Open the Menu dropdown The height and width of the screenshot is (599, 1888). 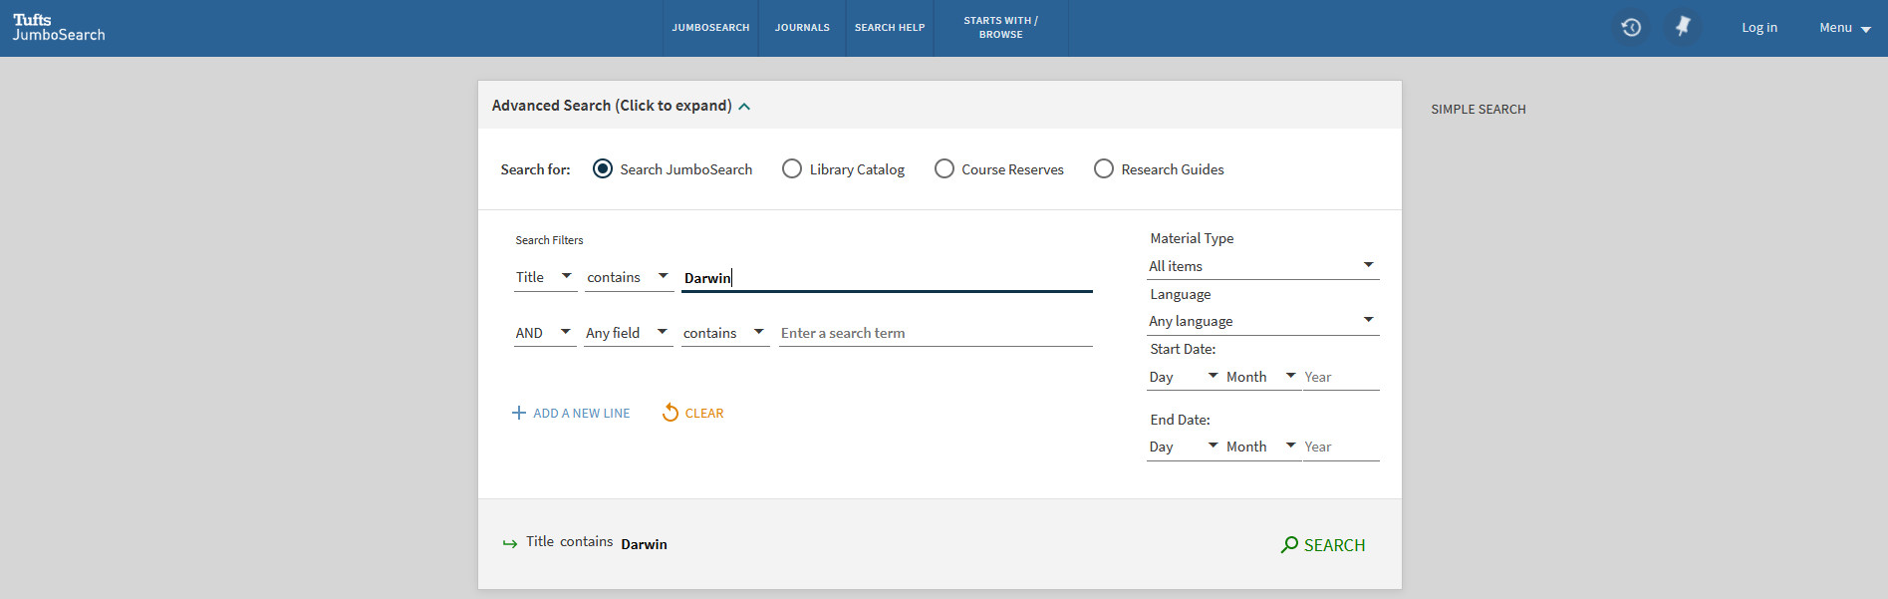point(1845,28)
